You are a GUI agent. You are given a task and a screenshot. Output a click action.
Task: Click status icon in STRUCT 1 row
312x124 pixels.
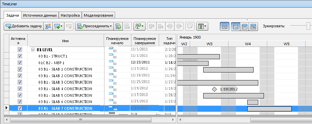coord(113,56)
